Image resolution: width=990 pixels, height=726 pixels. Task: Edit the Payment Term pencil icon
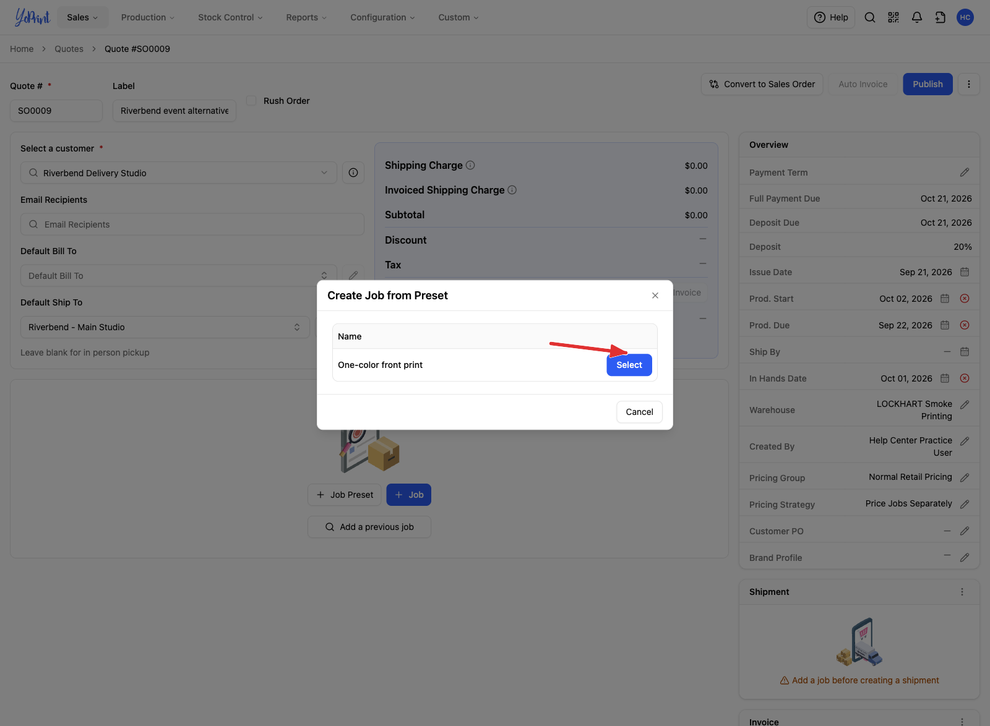[x=965, y=173]
